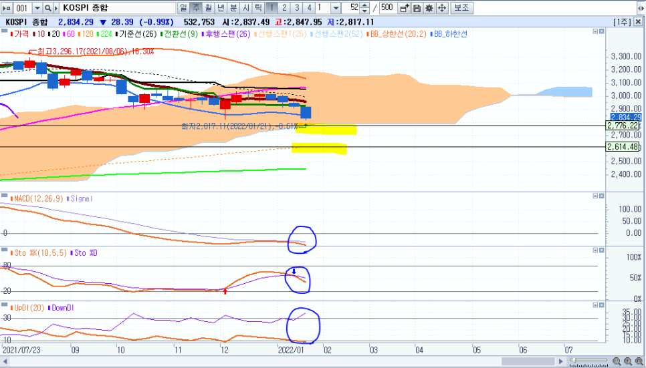
Task: Click the 가격 legend entry
Action: click(x=20, y=34)
